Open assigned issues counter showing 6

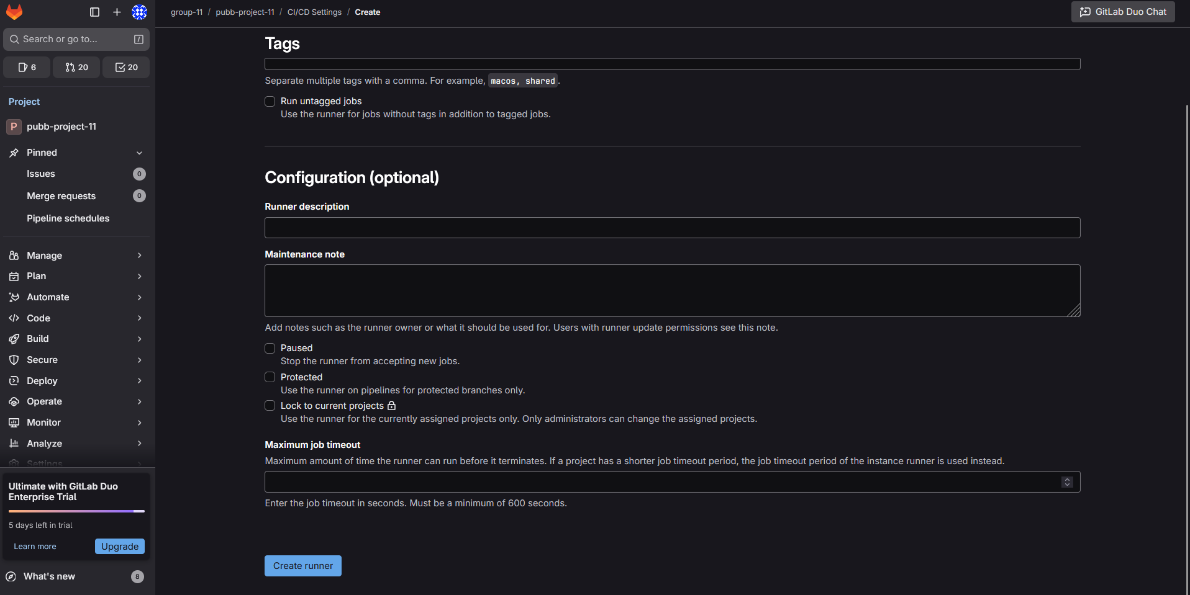coord(27,67)
